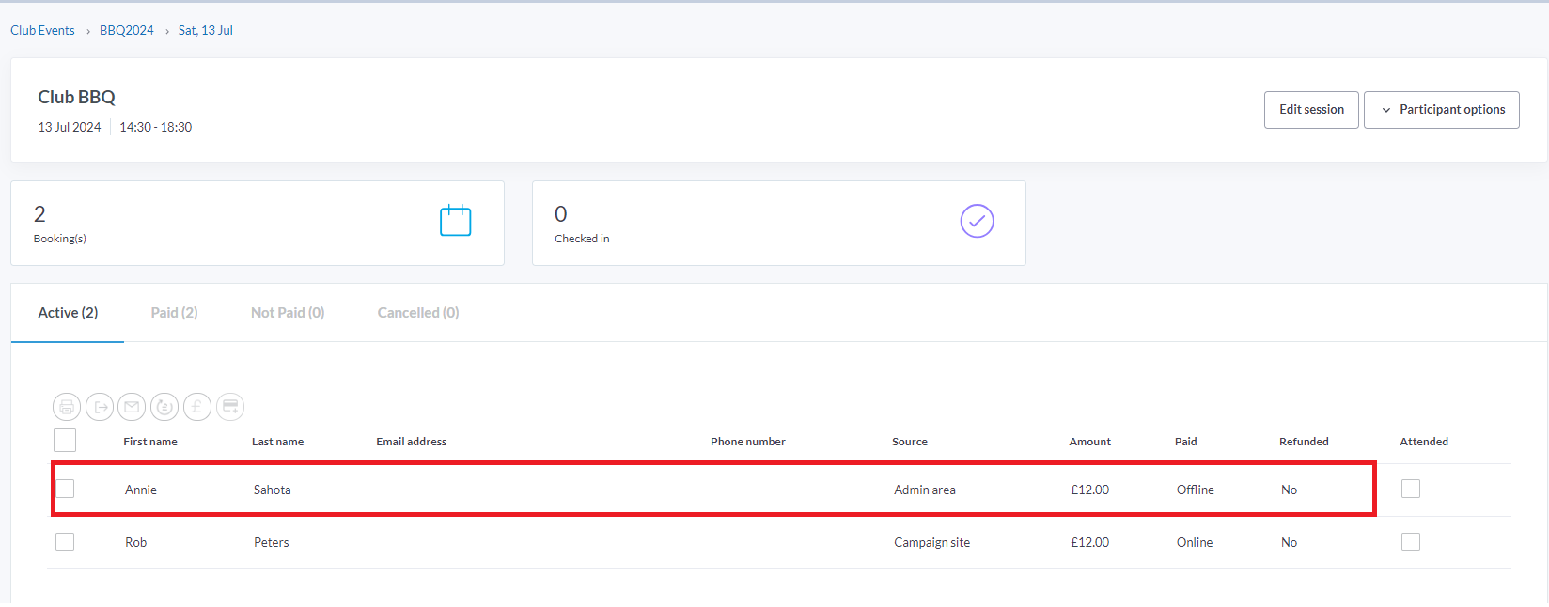
Task: Click the print icon above the table
Action: (67, 407)
